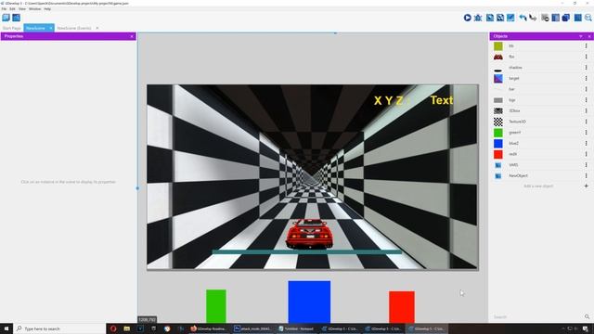Open the debugger bug icon

pos(478,18)
